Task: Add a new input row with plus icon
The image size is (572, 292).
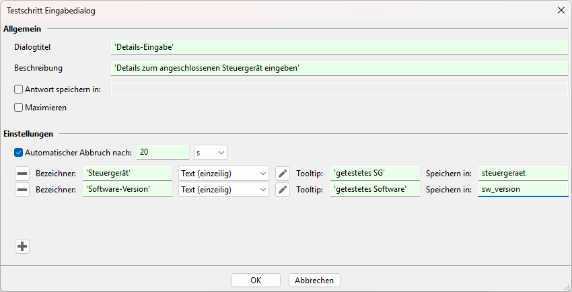Action: 22,246
